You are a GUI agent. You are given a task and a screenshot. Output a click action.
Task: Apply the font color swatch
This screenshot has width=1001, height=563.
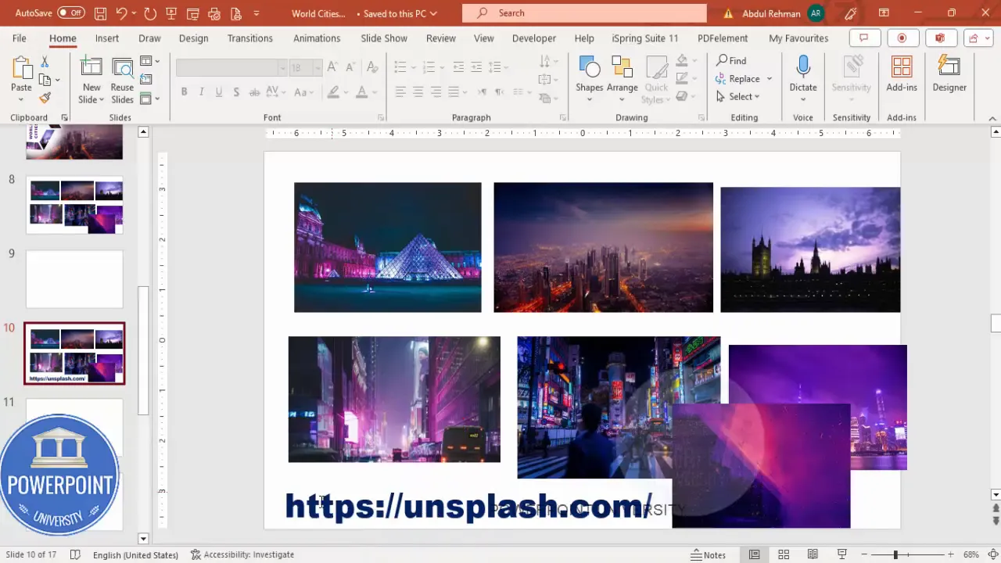tap(361, 92)
